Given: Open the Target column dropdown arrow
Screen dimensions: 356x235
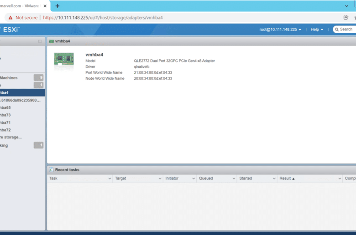Looking at the screenshot, I should (160, 179).
